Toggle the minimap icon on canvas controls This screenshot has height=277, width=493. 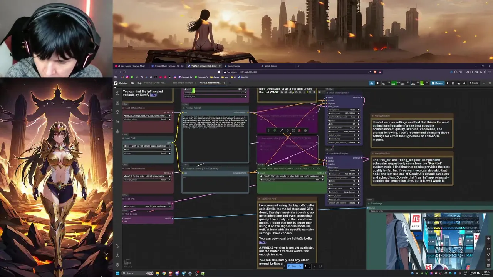pyautogui.click(x=488, y=265)
